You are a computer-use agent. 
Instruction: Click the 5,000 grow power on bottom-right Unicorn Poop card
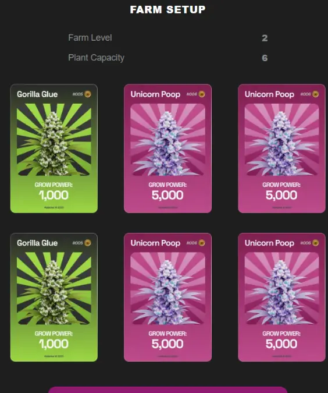[x=281, y=344]
